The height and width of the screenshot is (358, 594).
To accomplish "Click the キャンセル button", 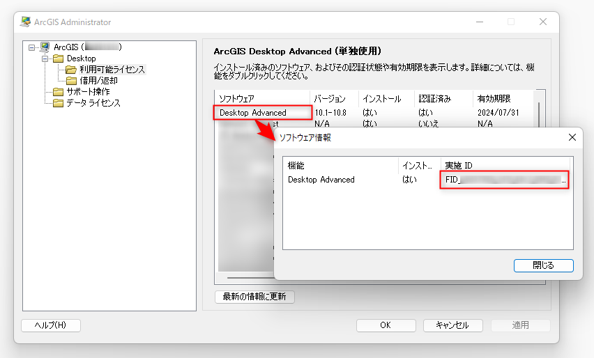I will point(452,325).
